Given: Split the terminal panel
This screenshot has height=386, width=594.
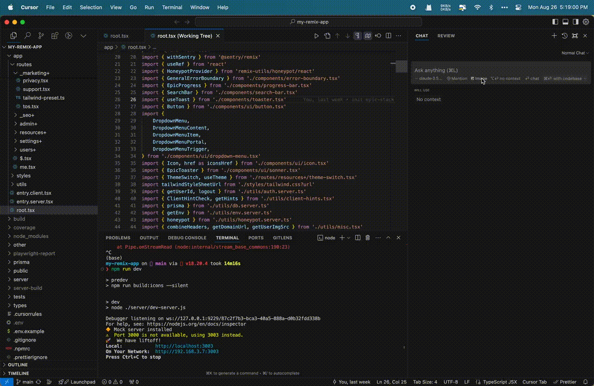Looking at the screenshot, I should coord(358,238).
